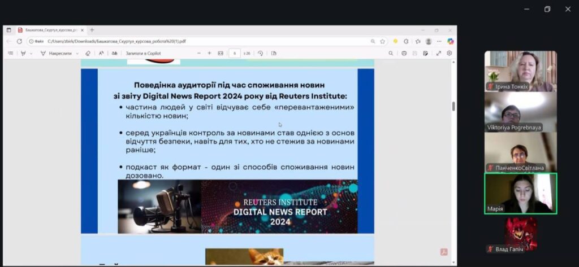Print the PDF document
This screenshot has height=267, width=579.
point(404,53)
